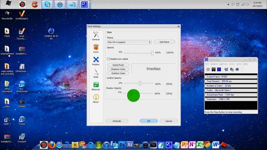
Task: Click the Windows orb dock icon
Action: [98, 145]
